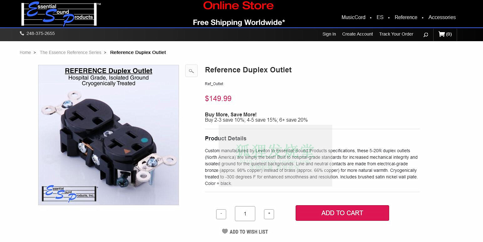Screen dimensions: 483x242
Task: Open the Accessories menu item
Action: 442,17
